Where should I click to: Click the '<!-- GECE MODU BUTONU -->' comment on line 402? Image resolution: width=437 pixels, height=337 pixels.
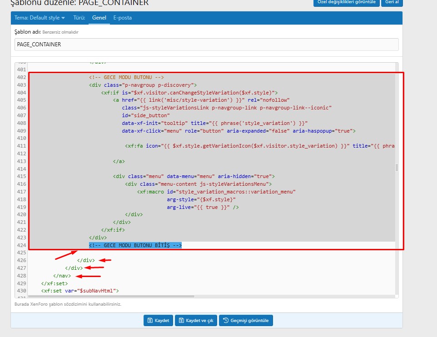pos(127,77)
